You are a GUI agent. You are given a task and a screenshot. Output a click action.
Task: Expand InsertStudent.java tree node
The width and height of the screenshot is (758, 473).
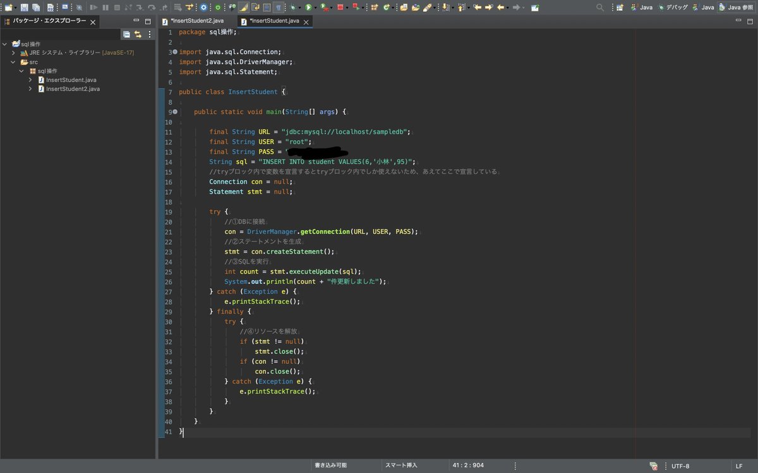(30, 80)
